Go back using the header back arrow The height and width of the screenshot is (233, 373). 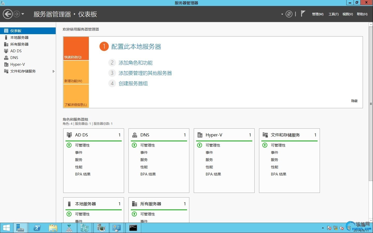coord(8,14)
